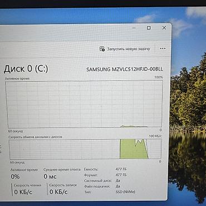Click the Скорость записи 0 КБ/с value
206x206 pixels.
click(58, 192)
